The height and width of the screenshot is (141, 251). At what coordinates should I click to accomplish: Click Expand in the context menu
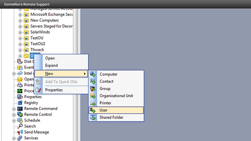[x=61, y=65]
